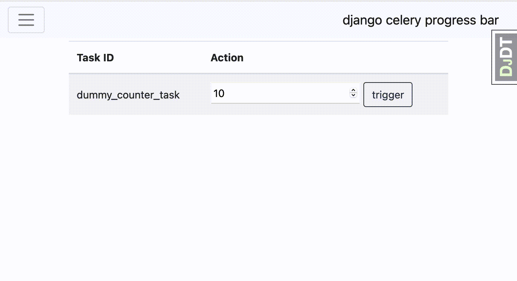The height and width of the screenshot is (281, 517).
Task: Open the DjDT debug toolbar handle
Action: (x=504, y=57)
